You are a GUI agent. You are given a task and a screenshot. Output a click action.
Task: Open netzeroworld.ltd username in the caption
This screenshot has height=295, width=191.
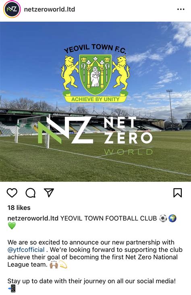[x=33, y=218]
